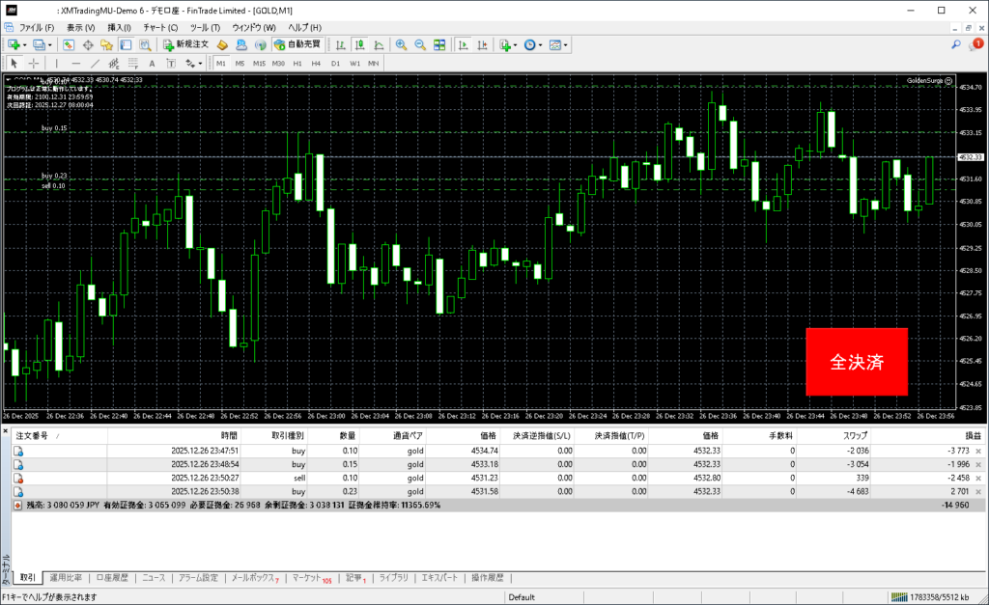Toggle 自動売買 auto trading
Screen dimensions: 989x605
299,44
